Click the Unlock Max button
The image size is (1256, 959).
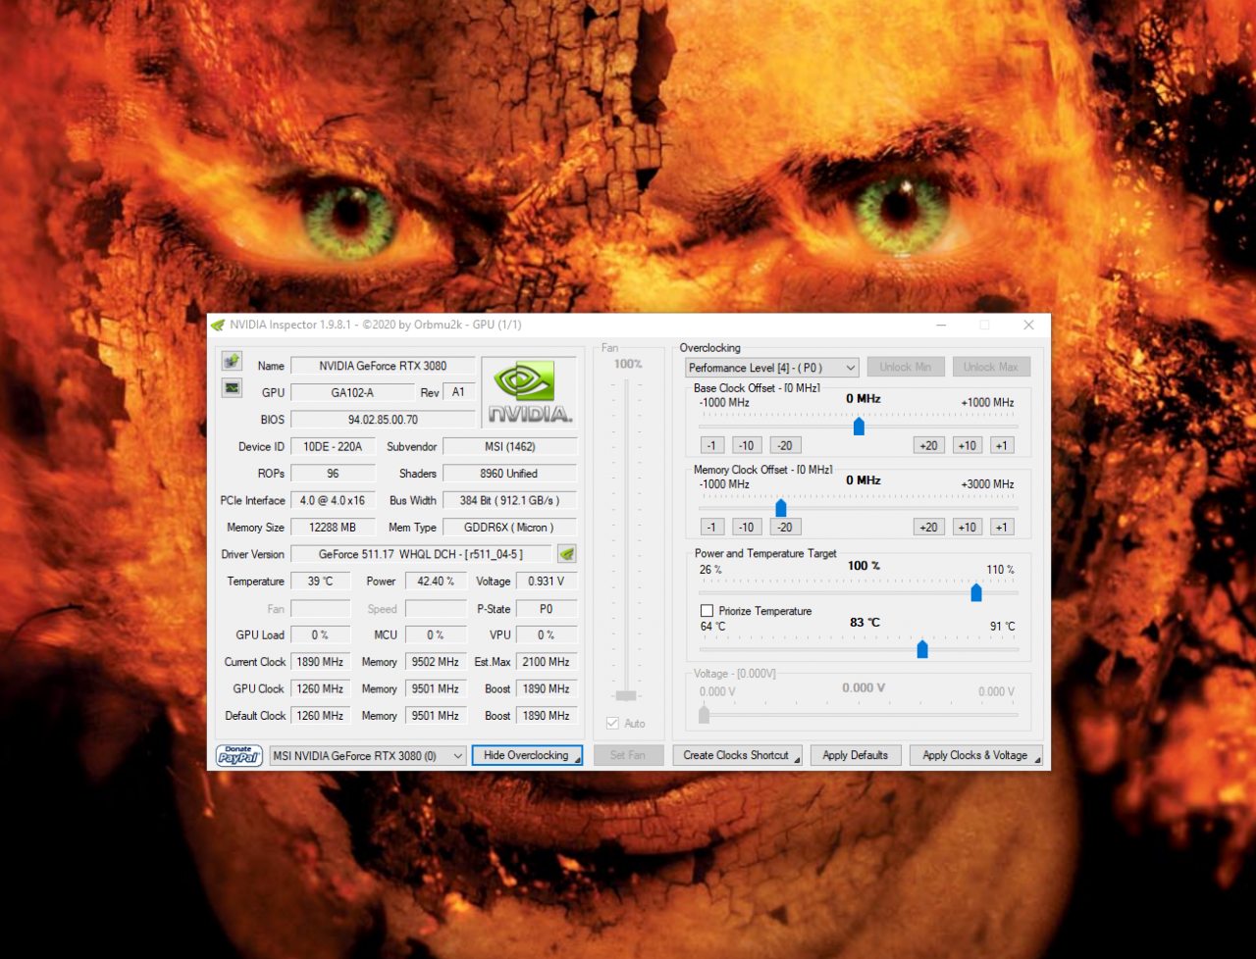991,367
